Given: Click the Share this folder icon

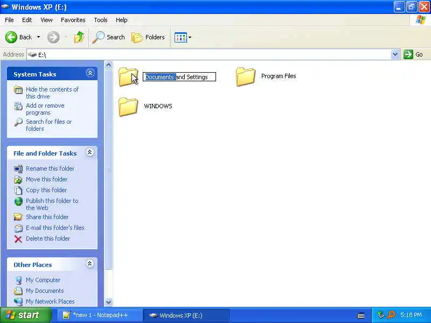Looking at the screenshot, I should click(18, 217).
